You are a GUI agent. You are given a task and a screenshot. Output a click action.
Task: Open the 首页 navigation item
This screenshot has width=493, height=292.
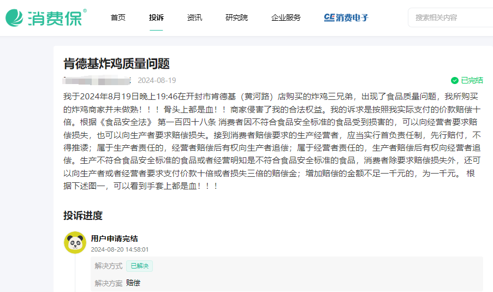pyautogui.click(x=118, y=17)
